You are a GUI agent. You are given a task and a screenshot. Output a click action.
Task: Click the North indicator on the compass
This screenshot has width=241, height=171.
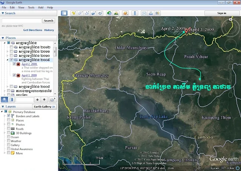[230, 19]
